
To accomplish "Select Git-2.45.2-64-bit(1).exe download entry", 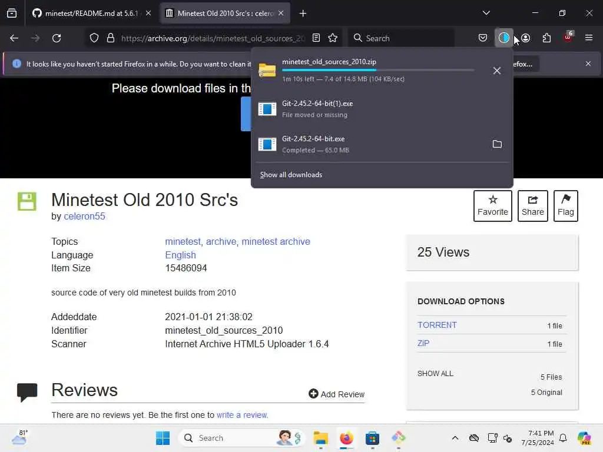I will (382, 109).
